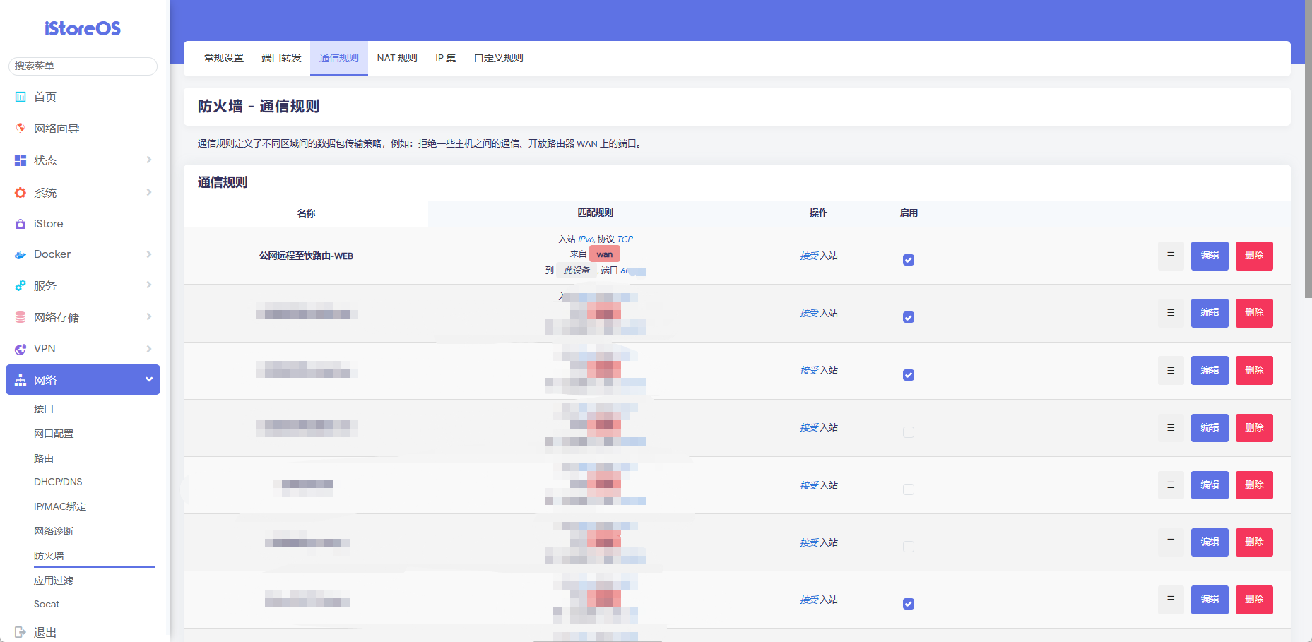Click drag handle of 公网远程至软路由-WEB rule
Image resolution: width=1312 pixels, height=642 pixels.
[1171, 256]
